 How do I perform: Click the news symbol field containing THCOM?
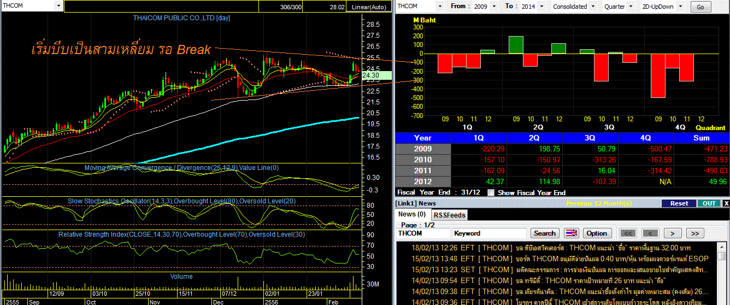(x=422, y=233)
